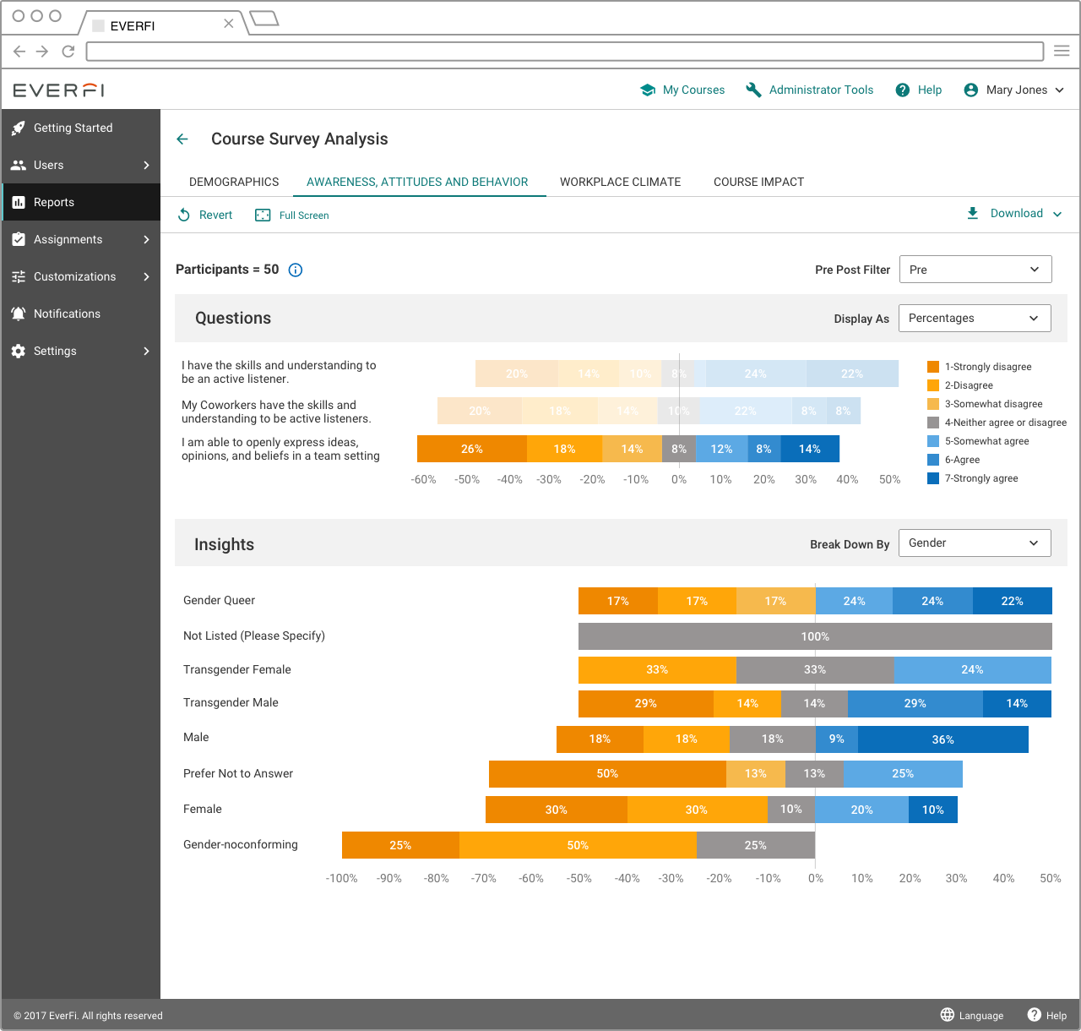Image resolution: width=1081 pixels, height=1031 pixels.
Task: Expand the Assignments sidebar chevron
Action: 146,240
